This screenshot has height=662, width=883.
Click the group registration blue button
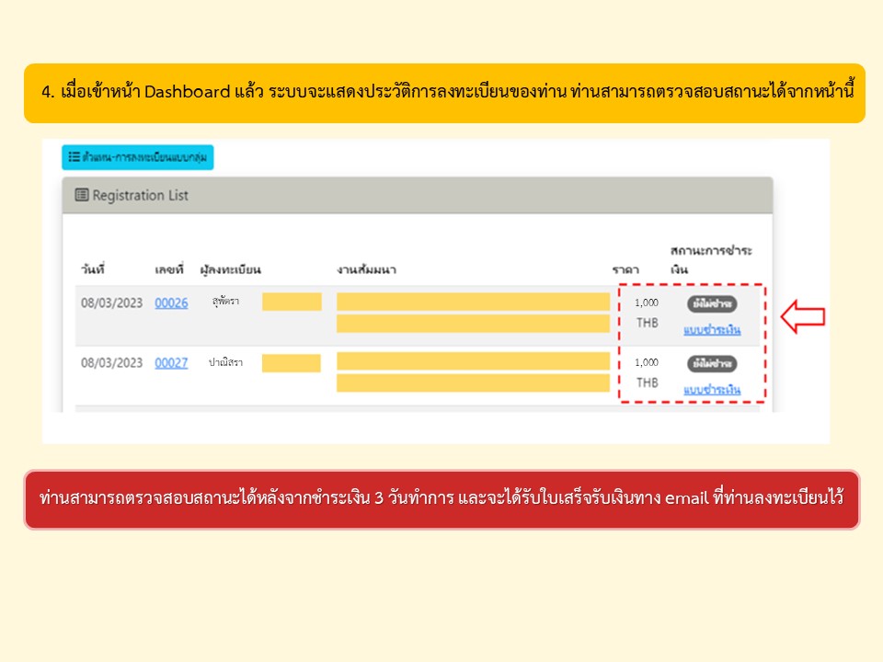138,157
